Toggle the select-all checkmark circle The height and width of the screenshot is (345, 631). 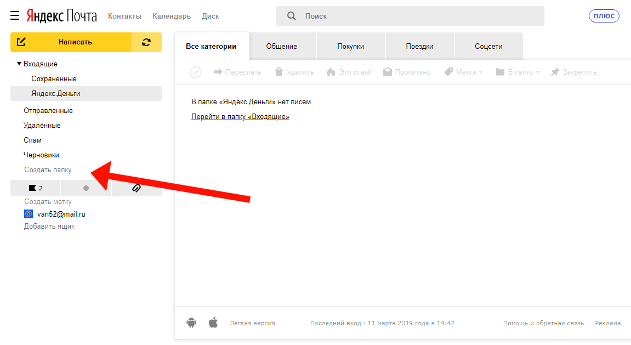point(196,72)
